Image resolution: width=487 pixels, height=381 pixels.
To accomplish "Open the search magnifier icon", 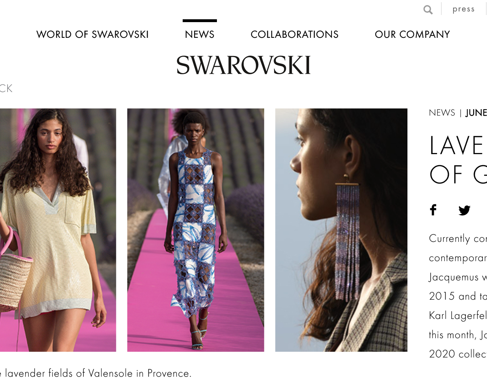I will (x=428, y=10).
